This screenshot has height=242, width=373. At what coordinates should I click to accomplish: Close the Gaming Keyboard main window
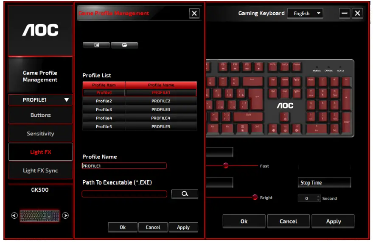357,13
